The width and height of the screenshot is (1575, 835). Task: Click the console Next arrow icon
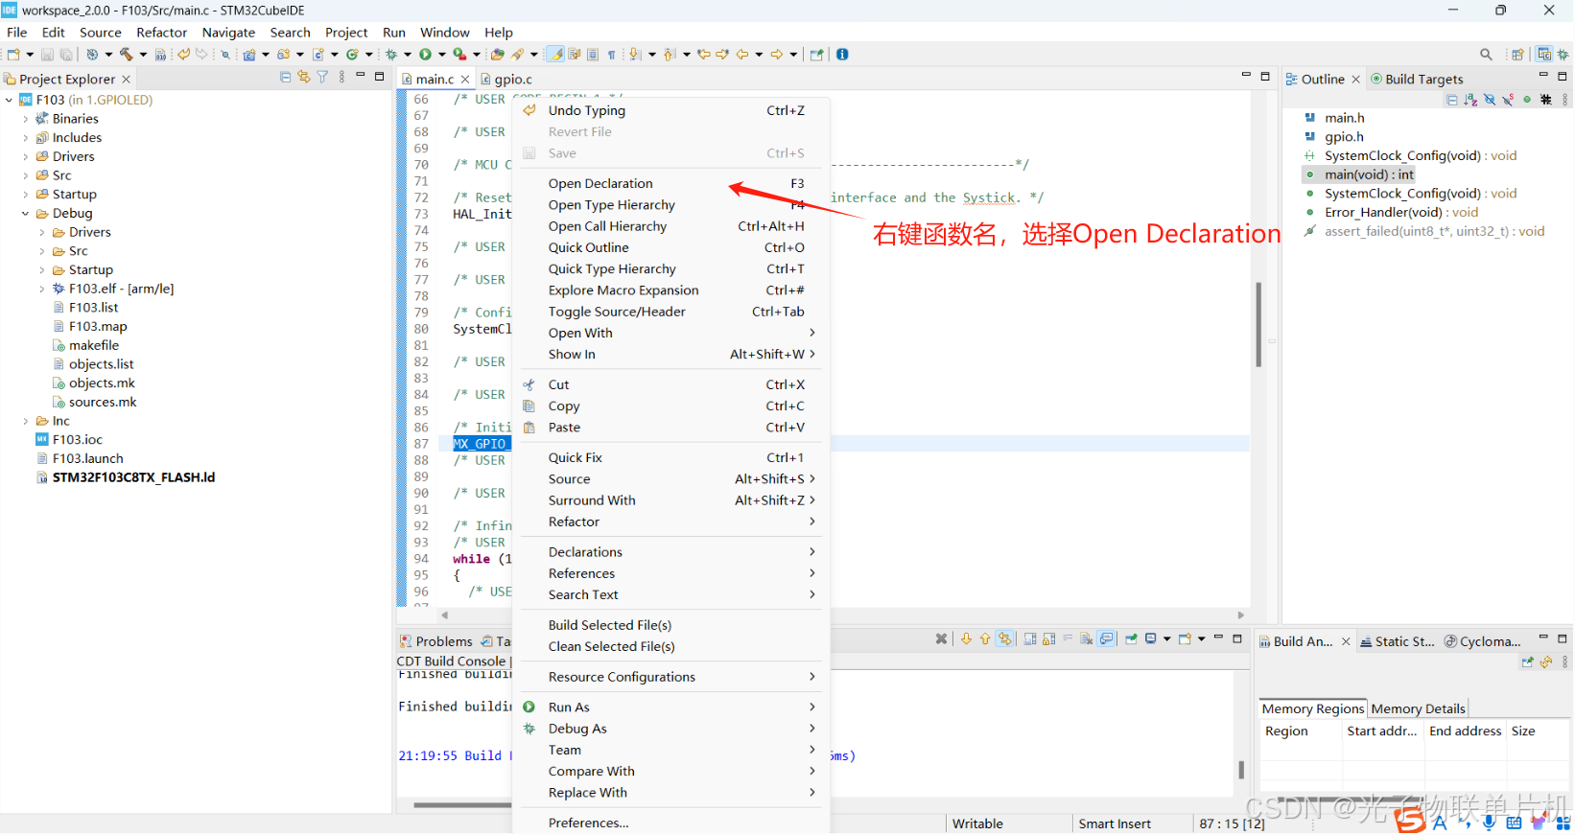pyautogui.click(x=966, y=638)
